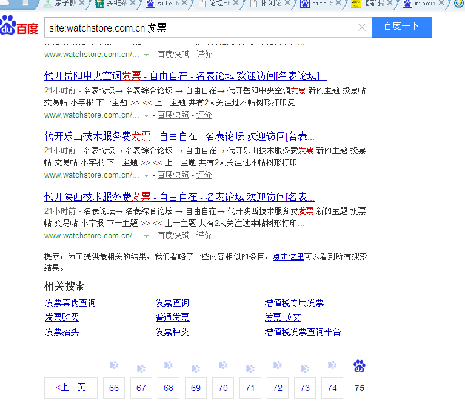
Task: Click paw icon above page 66
Action: click(114, 365)
